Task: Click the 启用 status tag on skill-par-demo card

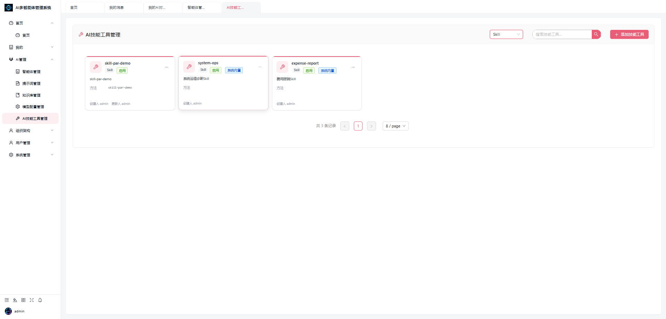Action: point(122,70)
